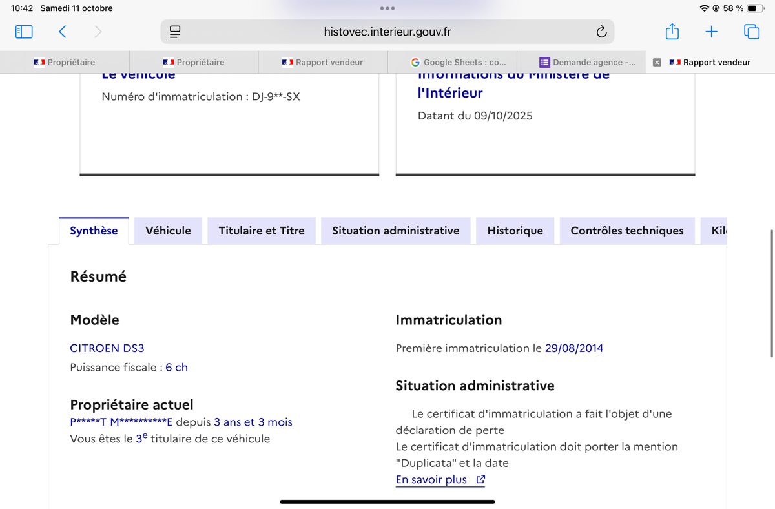This screenshot has height=509, width=775.
Task: Click the 3 ans et 3 mois duration
Action: point(253,422)
